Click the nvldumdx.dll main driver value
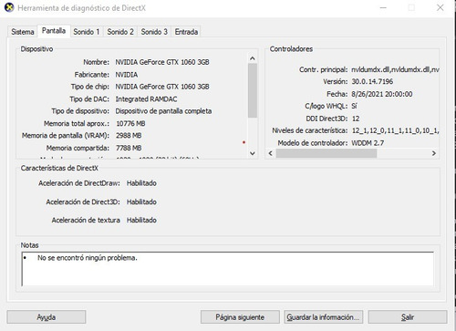 (x=395, y=69)
